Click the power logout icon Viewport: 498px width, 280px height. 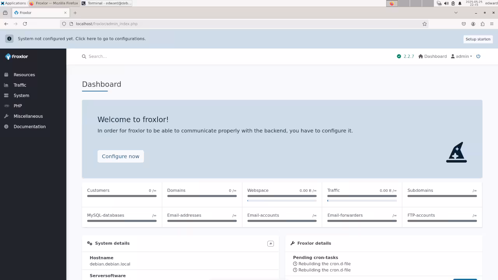pos(478,56)
